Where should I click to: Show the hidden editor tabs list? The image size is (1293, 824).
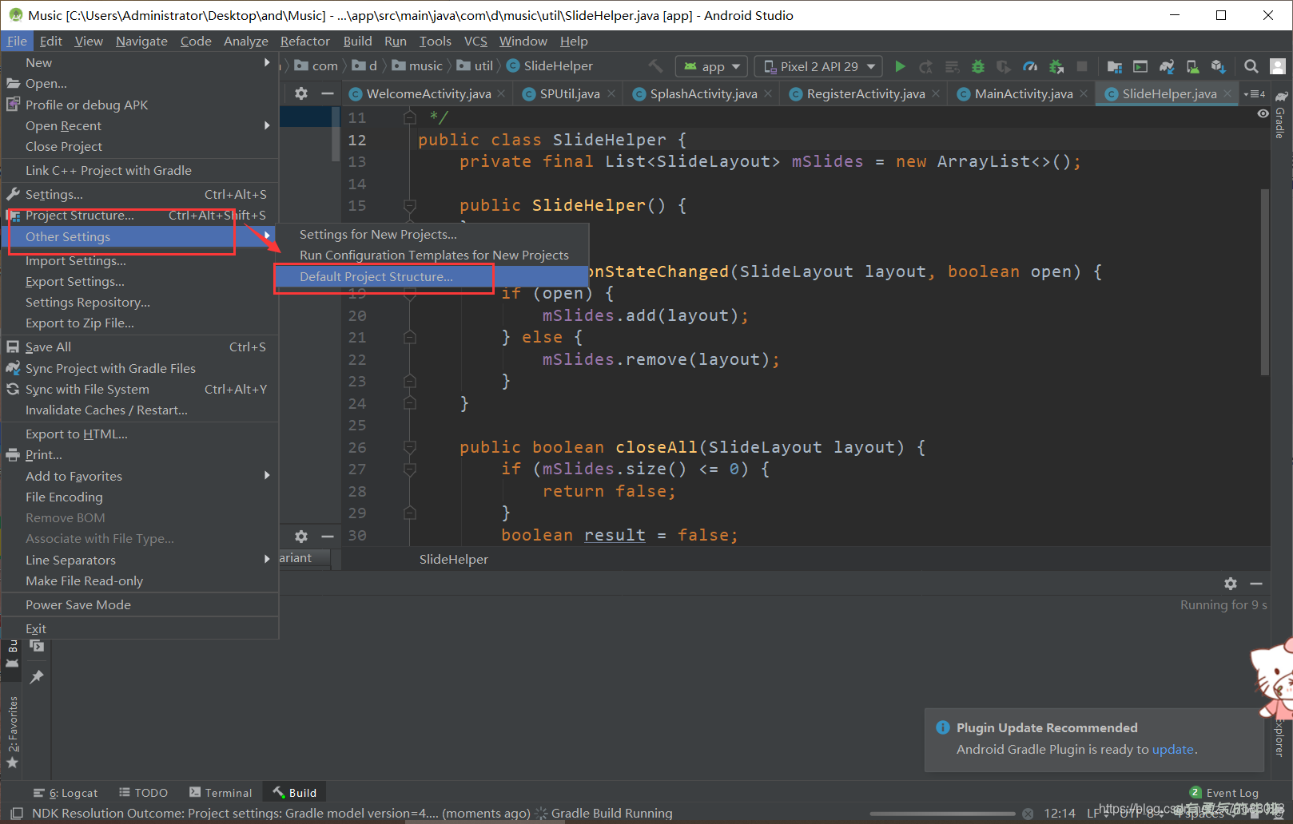point(1254,94)
